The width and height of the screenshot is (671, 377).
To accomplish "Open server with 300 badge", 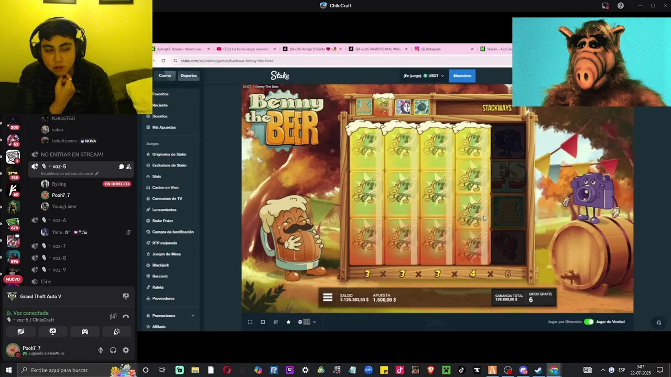I will click(x=13, y=124).
